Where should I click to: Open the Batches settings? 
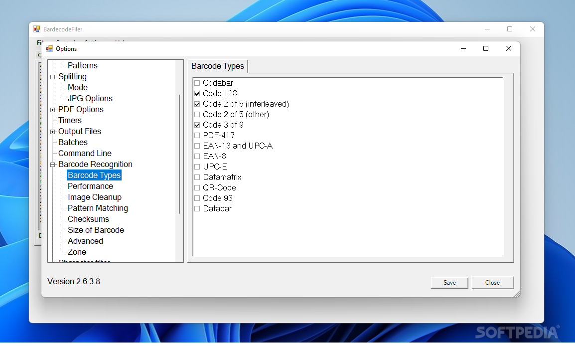click(73, 143)
